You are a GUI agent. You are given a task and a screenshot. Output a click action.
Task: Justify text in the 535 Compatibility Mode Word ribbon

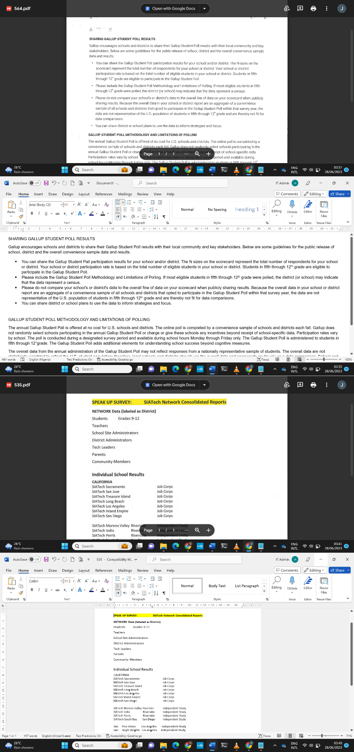click(139, 586)
